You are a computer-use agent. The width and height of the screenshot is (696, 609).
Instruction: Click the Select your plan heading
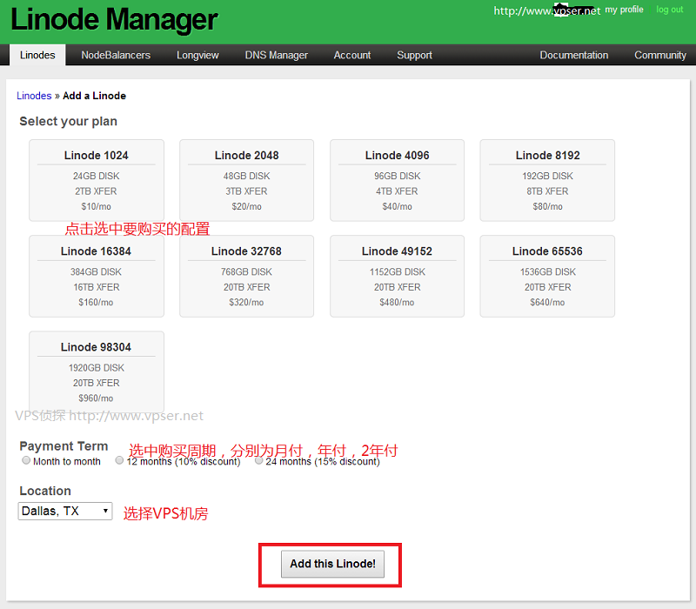pyautogui.click(x=69, y=121)
